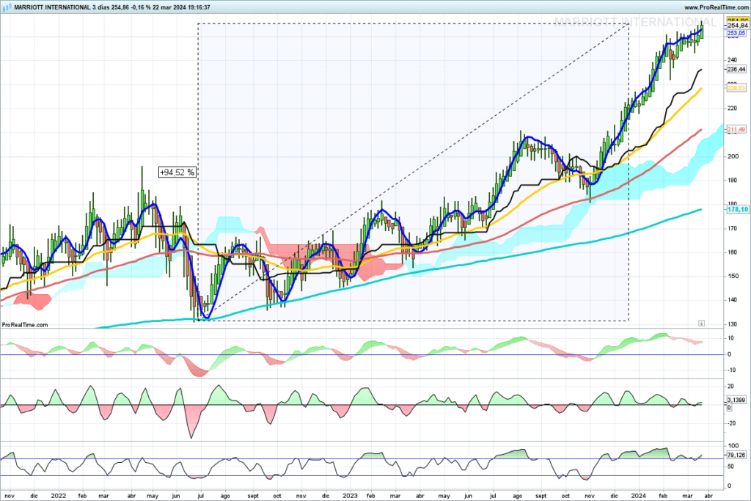
Task: Click the 2023 label on time axis
Action: point(350,496)
